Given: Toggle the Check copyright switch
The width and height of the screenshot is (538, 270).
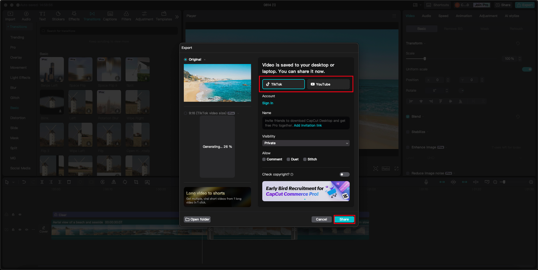Looking at the screenshot, I should point(345,174).
